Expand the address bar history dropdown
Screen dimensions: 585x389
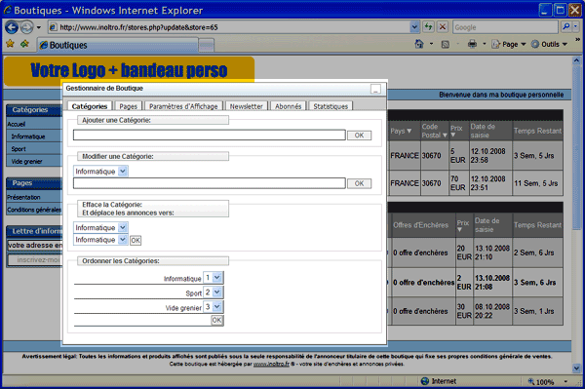414,27
